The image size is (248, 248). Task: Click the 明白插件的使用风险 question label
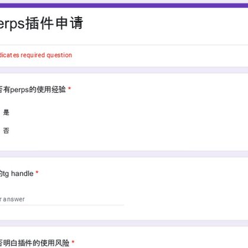coord(34,243)
